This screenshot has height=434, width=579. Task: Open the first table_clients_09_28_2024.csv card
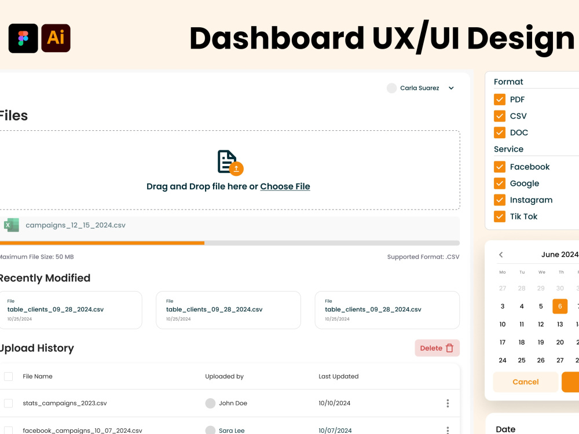71,310
